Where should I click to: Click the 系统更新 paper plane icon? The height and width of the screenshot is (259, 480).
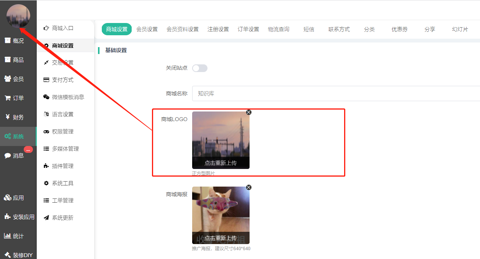(46, 218)
